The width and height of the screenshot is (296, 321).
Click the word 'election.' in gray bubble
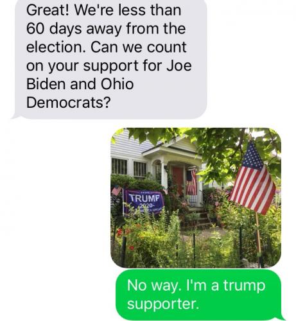click(x=56, y=47)
